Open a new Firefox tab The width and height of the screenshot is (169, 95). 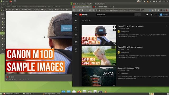click(113, 7)
